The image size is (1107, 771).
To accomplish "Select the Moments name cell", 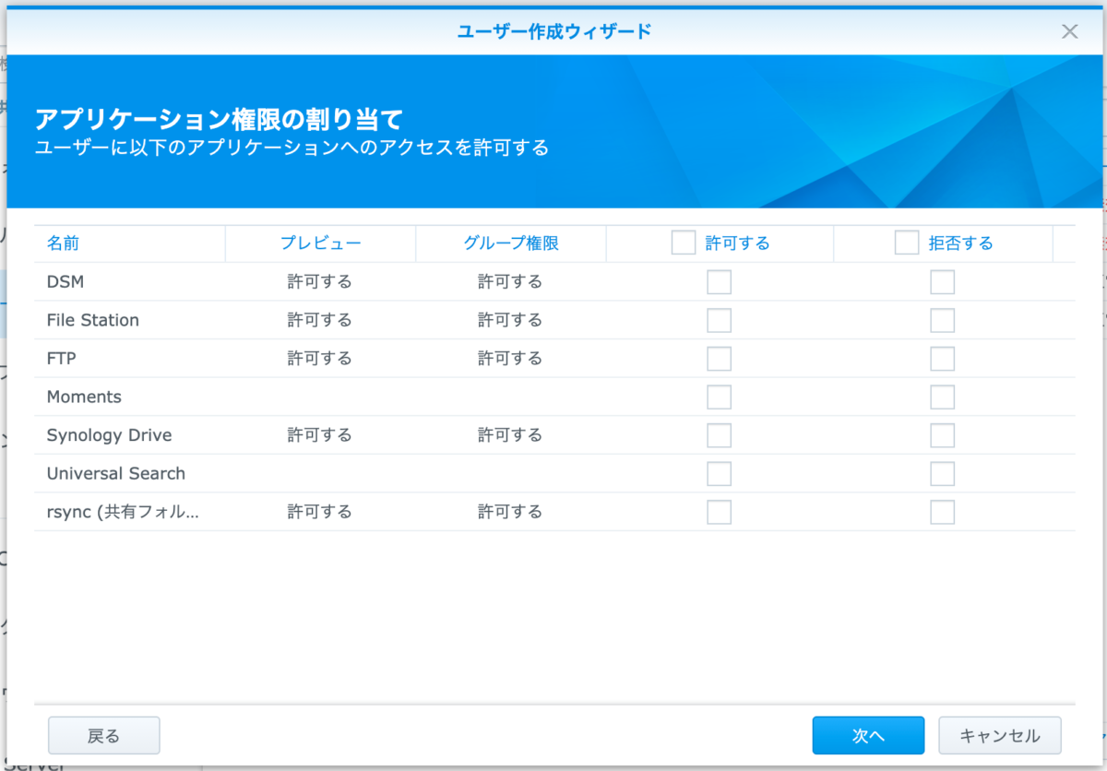I will click(x=130, y=397).
